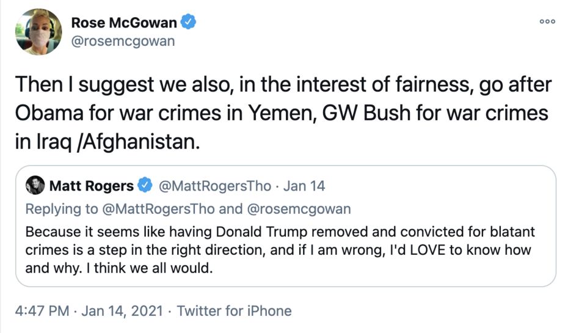Click the verified badge next to Matt Rogers
The height and width of the screenshot is (333, 568).
[x=145, y=184]
